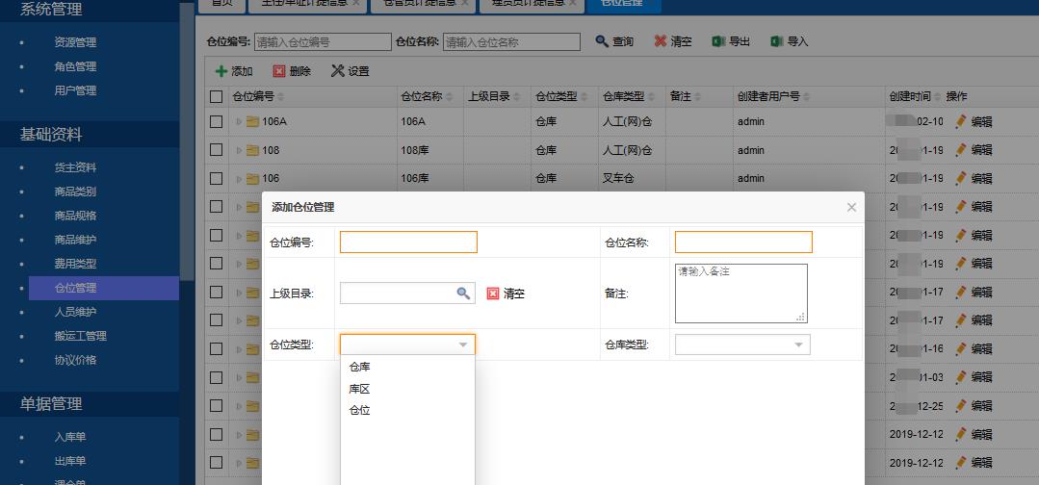Click the red 清空 icon in the search bar
1039x485 pixels.
661,41
